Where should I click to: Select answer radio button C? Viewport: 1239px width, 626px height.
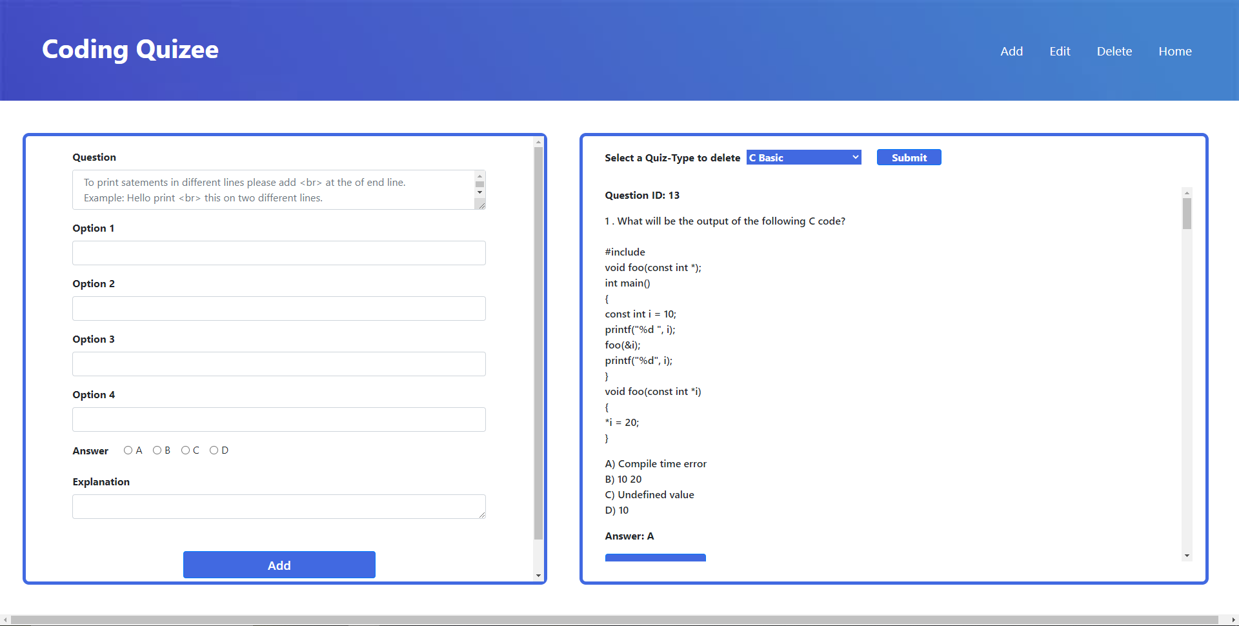click(185, 450)
